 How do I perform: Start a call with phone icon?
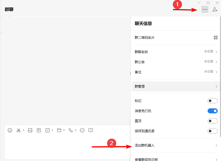pyautogui.click(x=71, y=130)
